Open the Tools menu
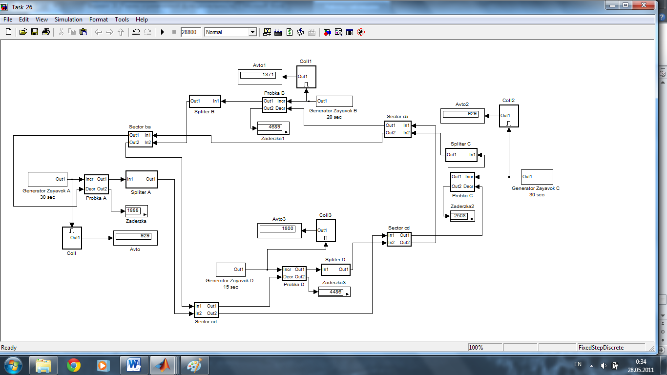Viewport: 667px width, 375px height. 122,20
